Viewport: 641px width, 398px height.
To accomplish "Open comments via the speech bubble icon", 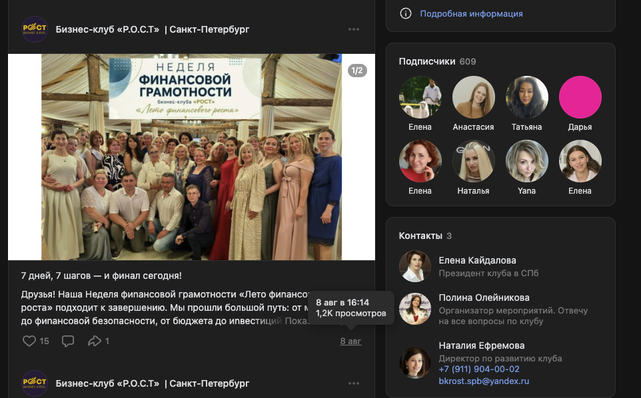I will pyautogui.click(x=68, y=341).
